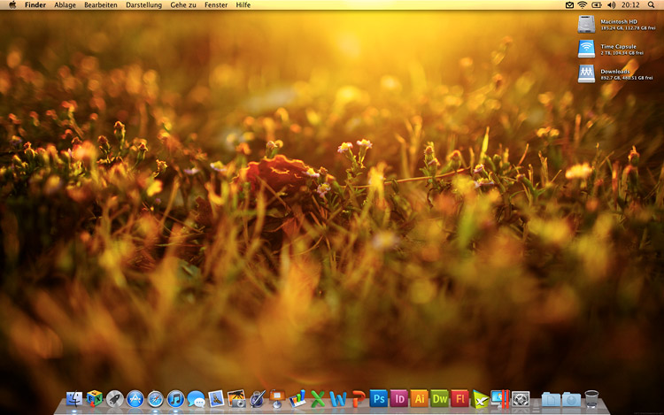Image resolution: width=664 pixels, height=415 pixels.
Task: Launch Adobe InDesign Id icon
Action: [399, 398]
